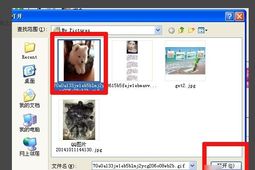Click the My Pictures folder icon in combo
The image size is (255, 170).
click(x=57, y=30)
